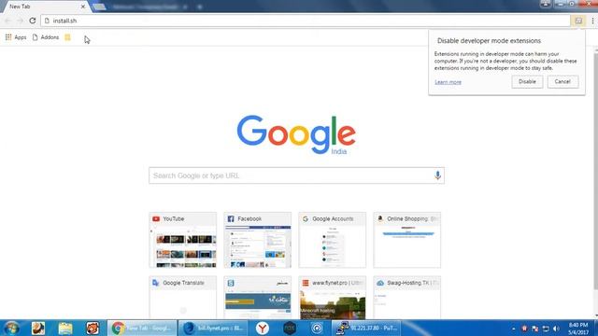
Task: Open the yellow bookmarks folder
Action: [67, 37]
